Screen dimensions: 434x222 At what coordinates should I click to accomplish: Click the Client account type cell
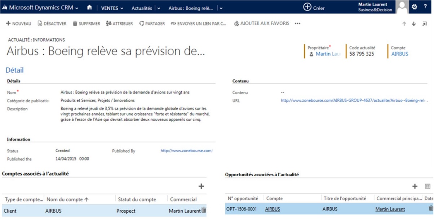click(x=10, y=211)
